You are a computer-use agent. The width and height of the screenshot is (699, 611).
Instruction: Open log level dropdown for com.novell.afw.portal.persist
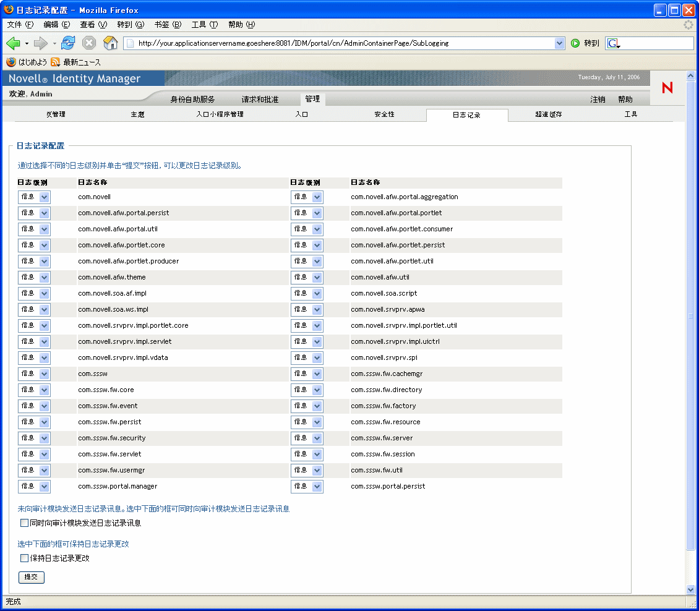point(34,213)
